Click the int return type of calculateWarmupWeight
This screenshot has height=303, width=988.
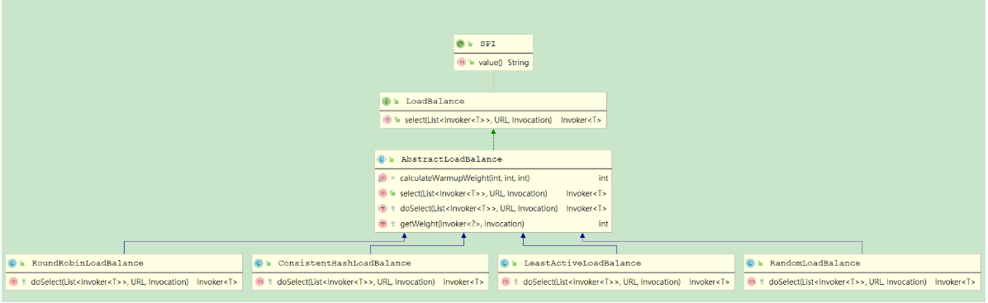tap(603, 178)
